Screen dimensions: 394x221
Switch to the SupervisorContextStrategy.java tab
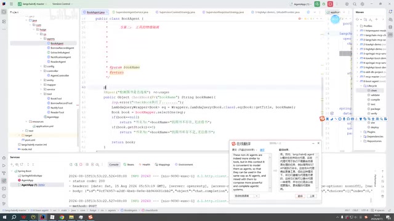pos(175,12)
